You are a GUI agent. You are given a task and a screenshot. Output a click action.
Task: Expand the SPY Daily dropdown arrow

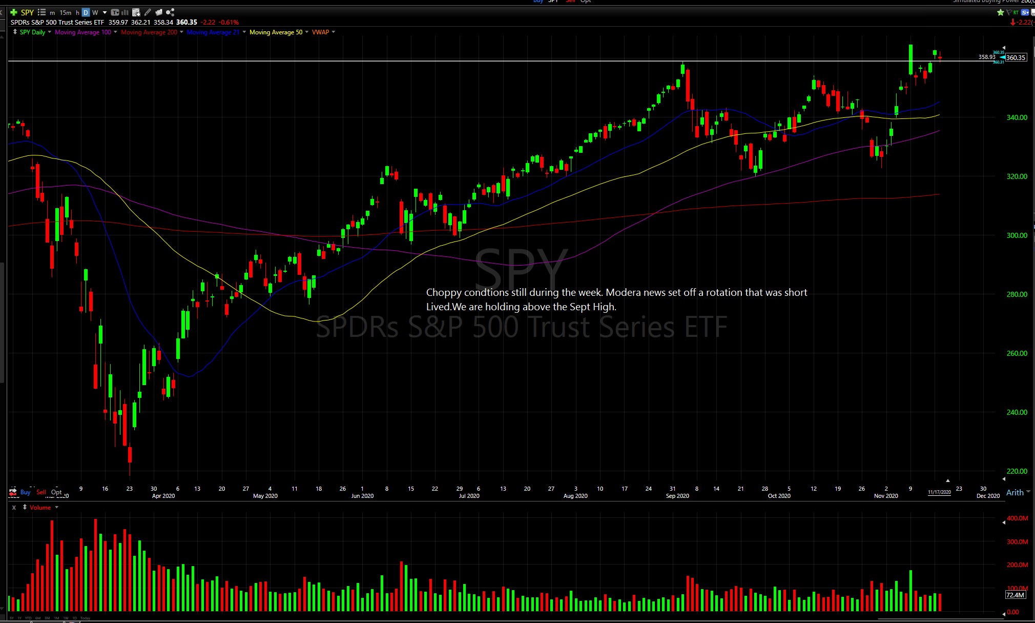point(50,32)
